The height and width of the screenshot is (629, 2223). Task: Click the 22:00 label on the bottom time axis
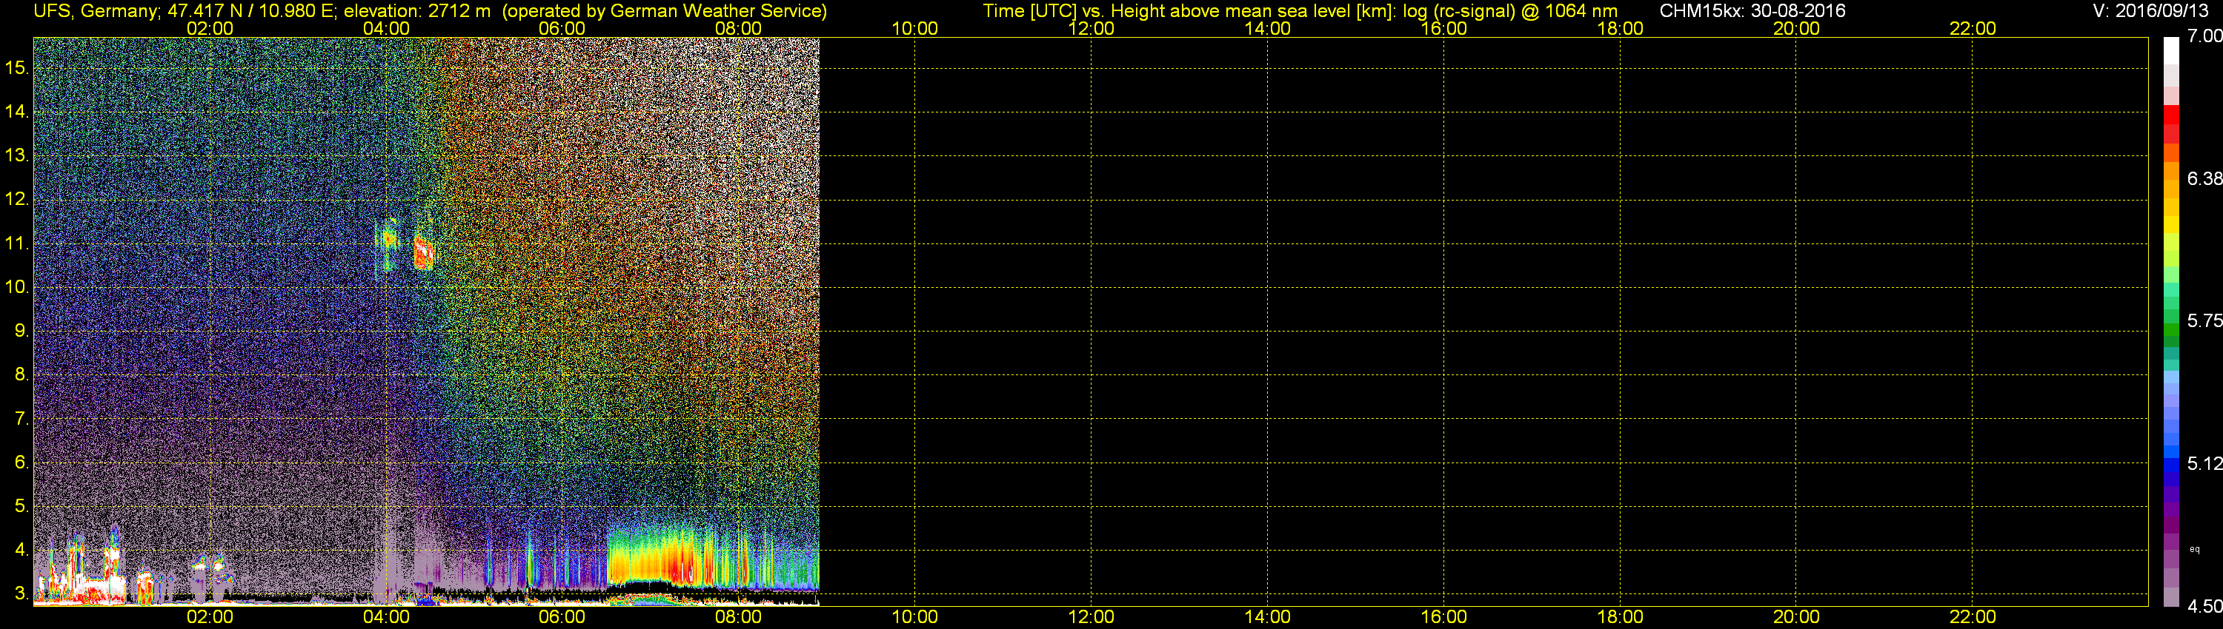pyautogui.click(x=1973, y=617)
